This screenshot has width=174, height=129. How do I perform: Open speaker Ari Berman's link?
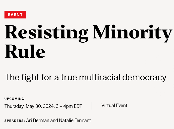click(x=38, y=121)
